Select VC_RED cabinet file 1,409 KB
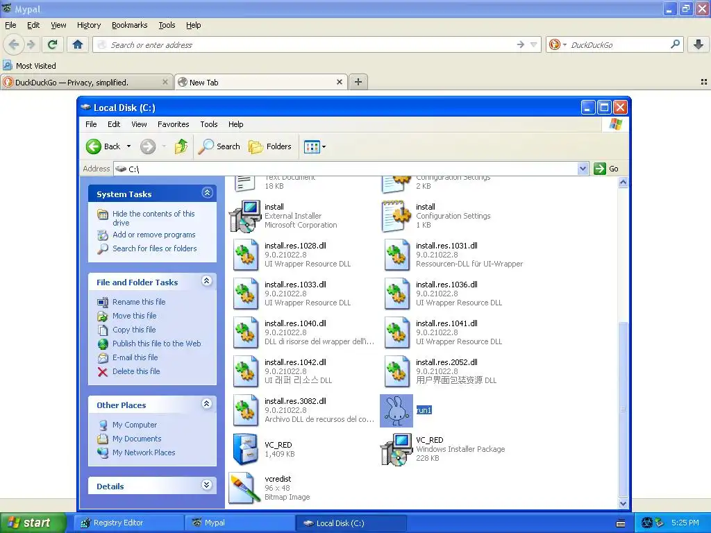 (265, 450)
